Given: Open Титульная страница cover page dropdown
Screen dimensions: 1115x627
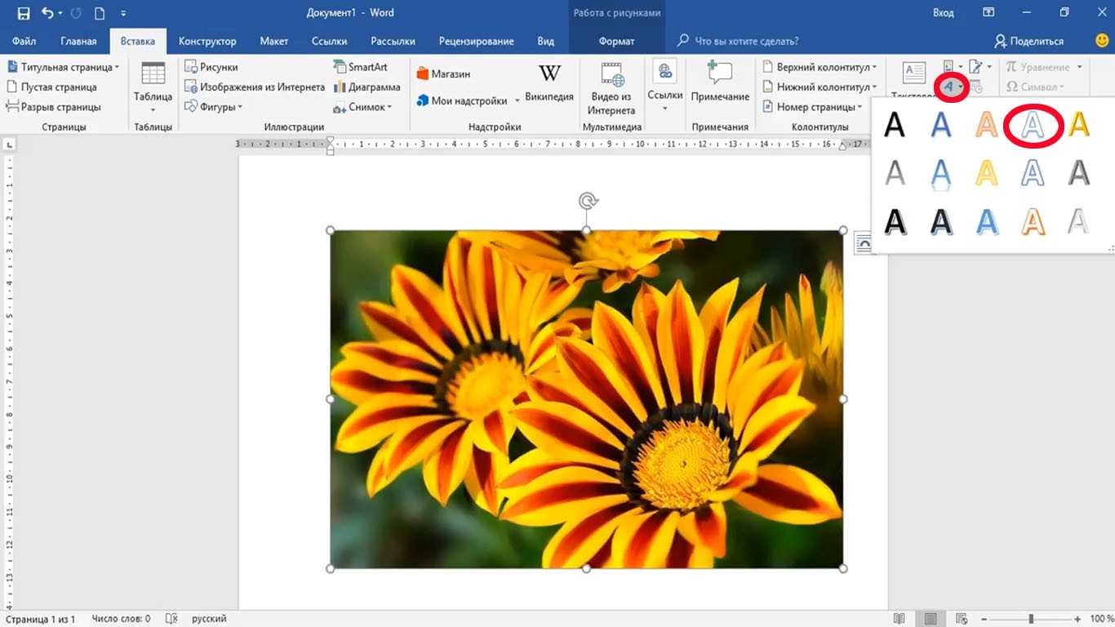Looking at the screenshot, I should 63,67.
